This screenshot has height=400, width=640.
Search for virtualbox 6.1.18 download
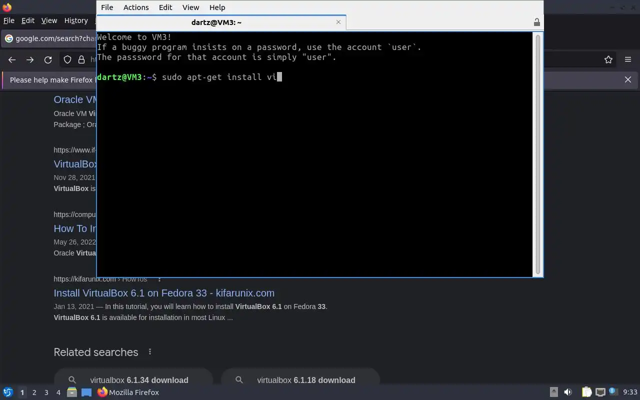coord(300,380)
